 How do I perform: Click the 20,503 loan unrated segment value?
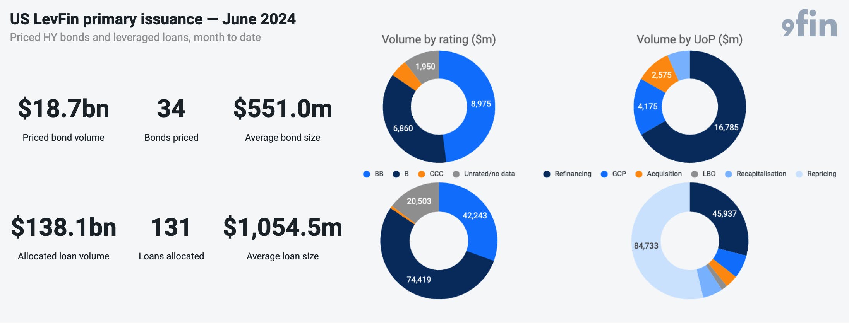coord(419,201)
